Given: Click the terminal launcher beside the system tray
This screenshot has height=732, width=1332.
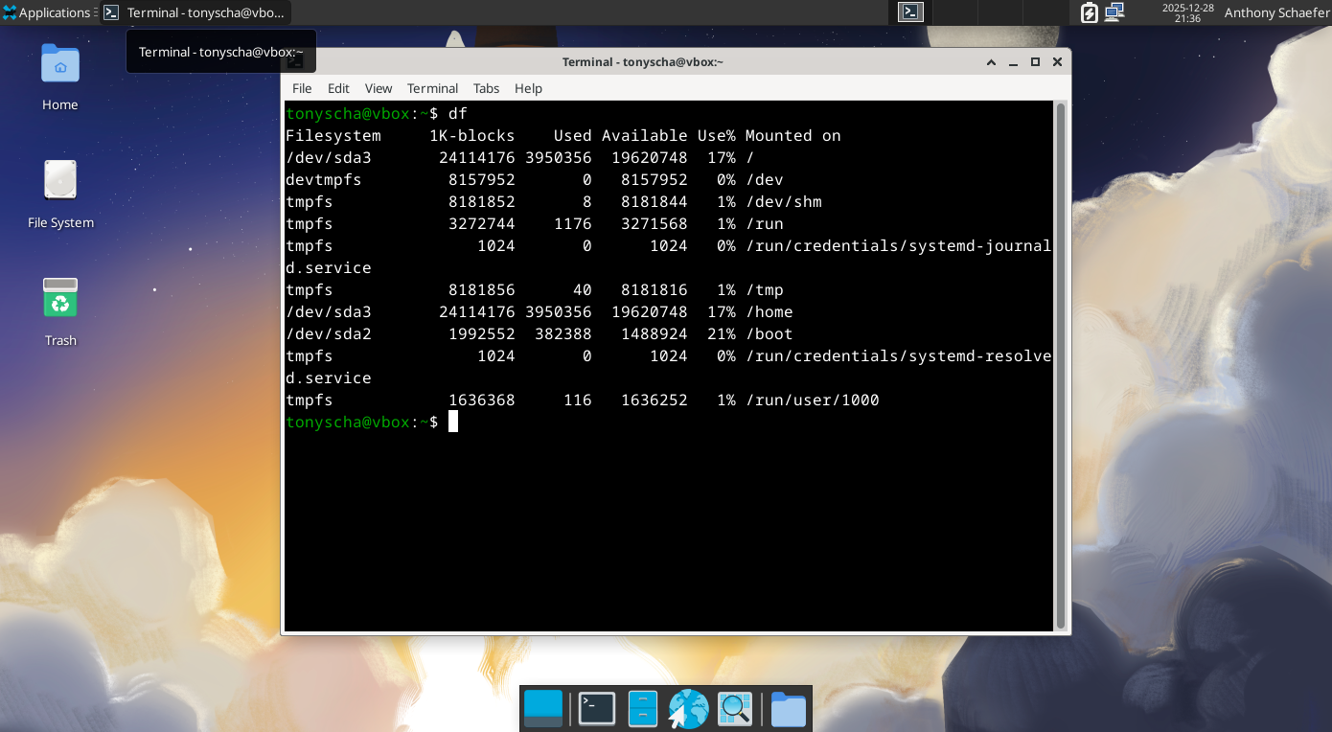Looking at the screenshot, I should (909, 12).
